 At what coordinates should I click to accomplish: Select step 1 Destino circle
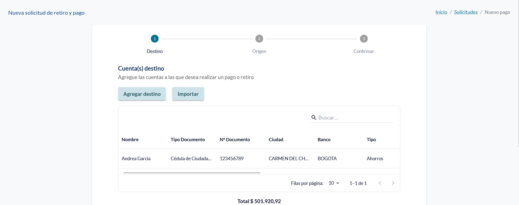point(155,39)
